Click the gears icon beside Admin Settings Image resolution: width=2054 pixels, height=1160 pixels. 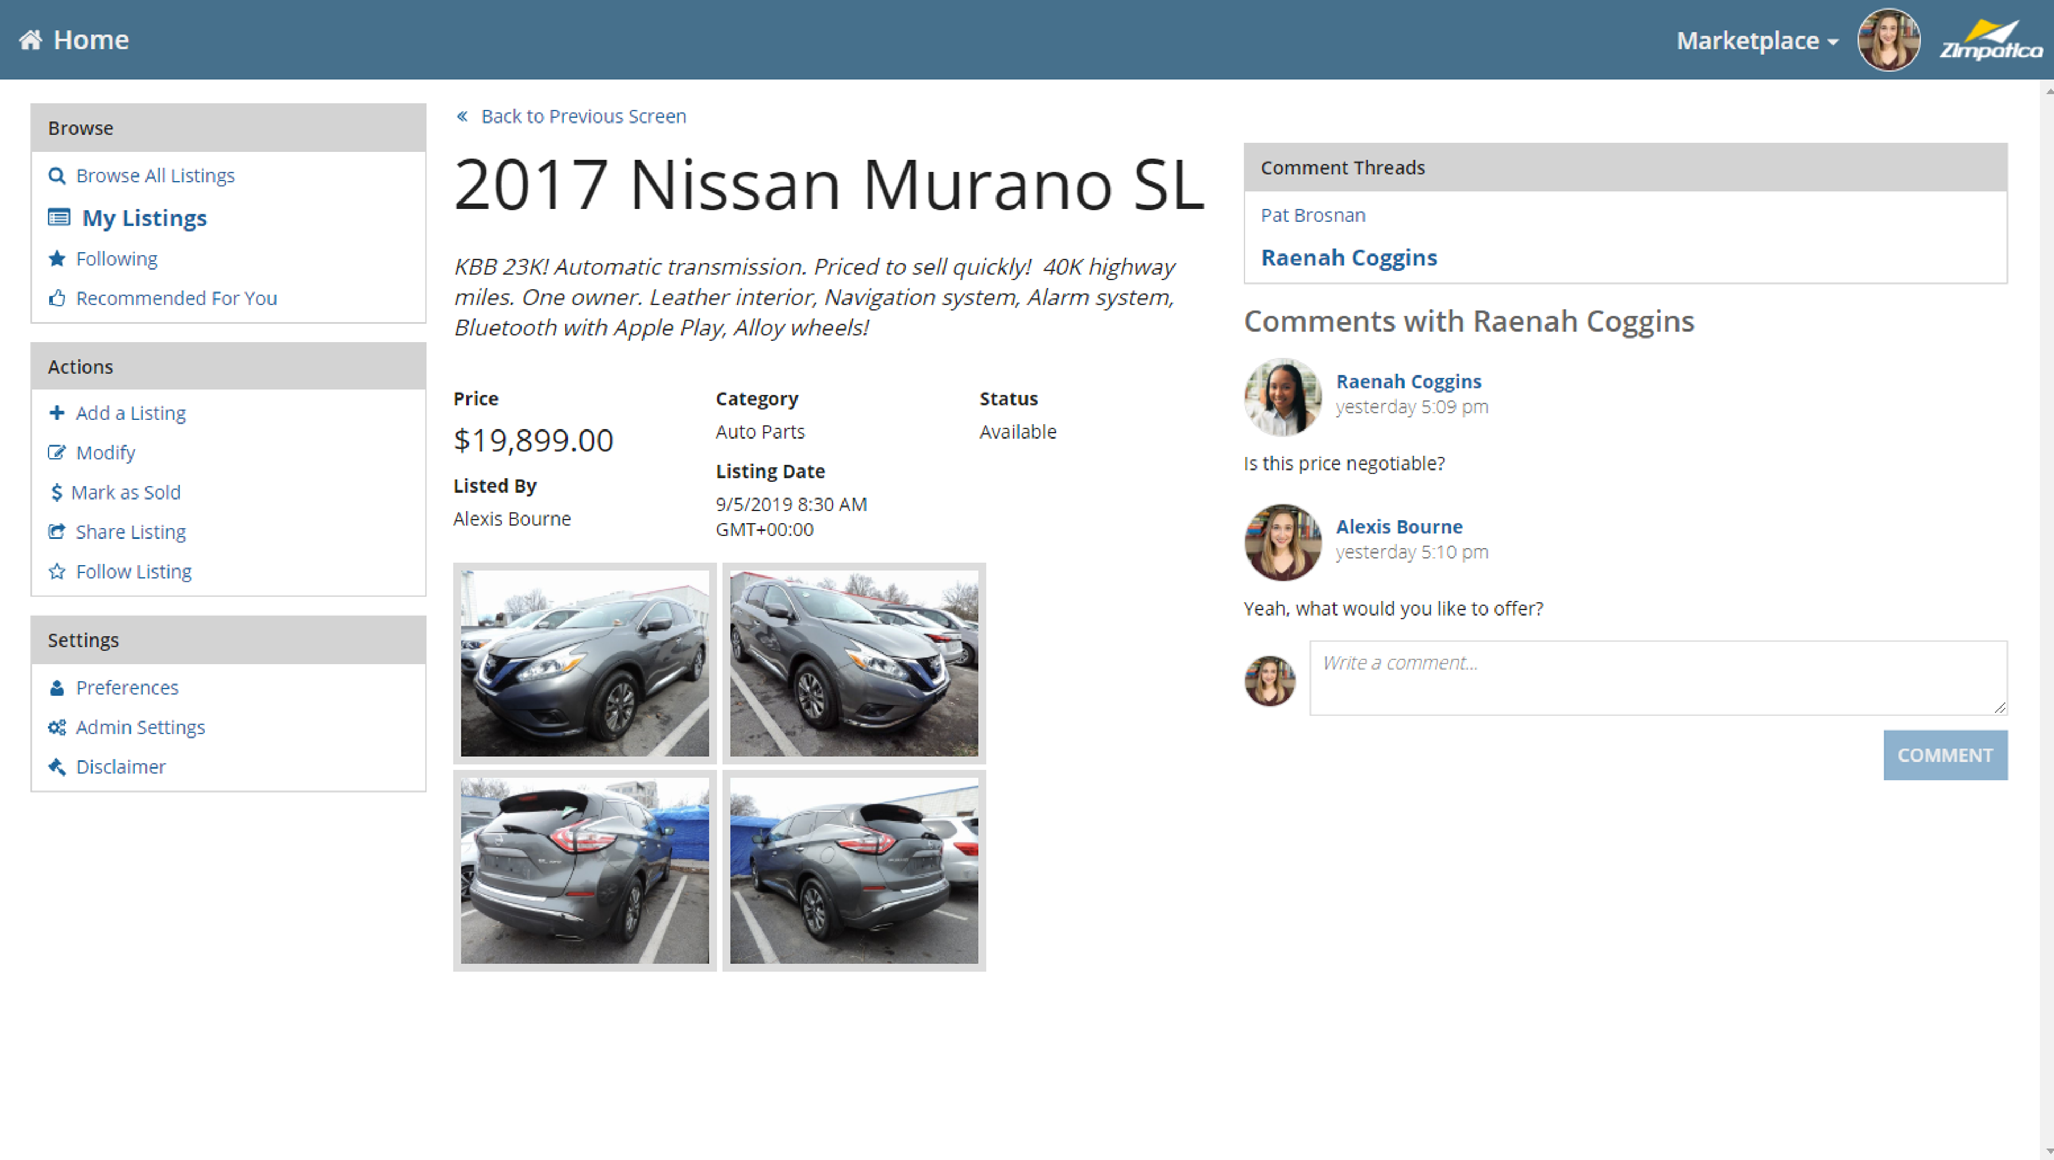point(57,728)
